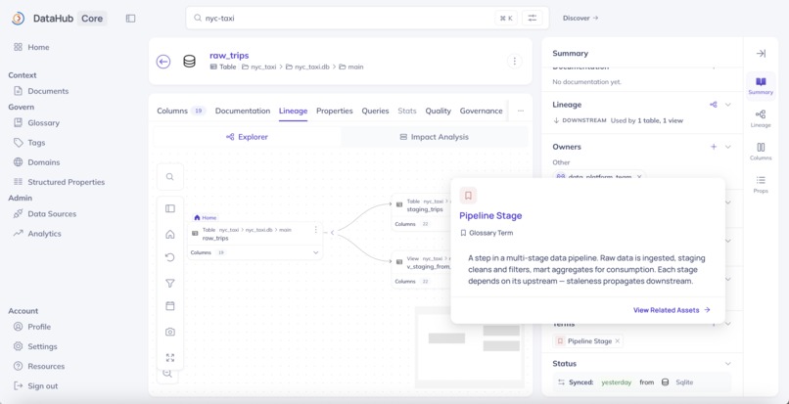789x404 pixels.
Task: Open the Governance tab
Action: (481, 111)
